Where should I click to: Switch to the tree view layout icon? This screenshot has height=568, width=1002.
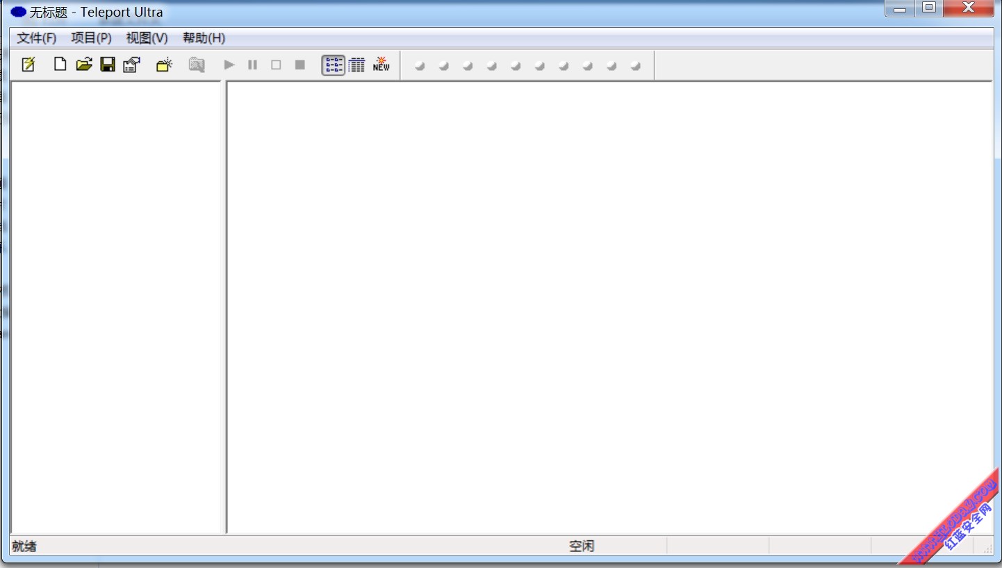click(x=334, y=65)
